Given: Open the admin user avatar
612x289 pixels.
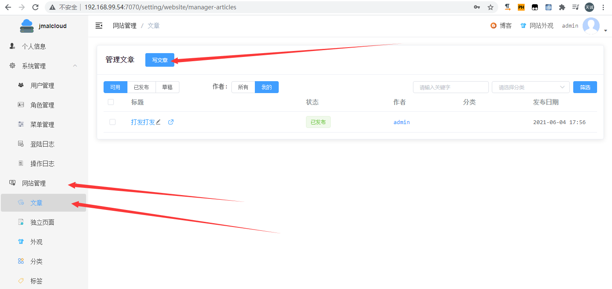Looking at the screenshot, I should tap(591, 25).
